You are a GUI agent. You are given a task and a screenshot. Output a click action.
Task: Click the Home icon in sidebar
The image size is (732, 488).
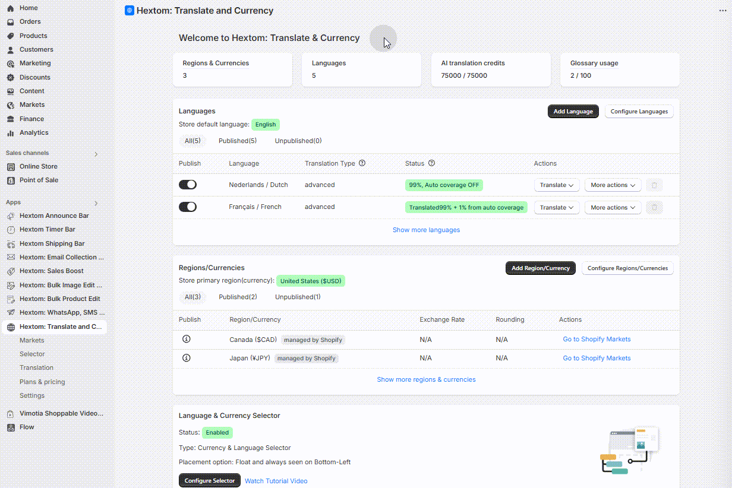tap(10, 8)
